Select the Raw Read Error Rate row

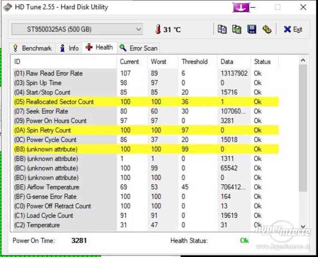coord(146,73)
